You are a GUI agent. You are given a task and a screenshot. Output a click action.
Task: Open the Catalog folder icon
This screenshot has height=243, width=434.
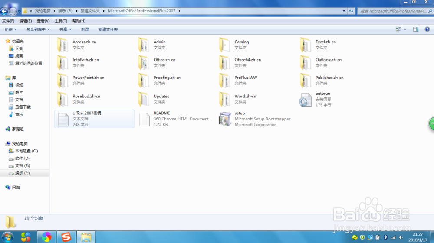coord(224,45)
